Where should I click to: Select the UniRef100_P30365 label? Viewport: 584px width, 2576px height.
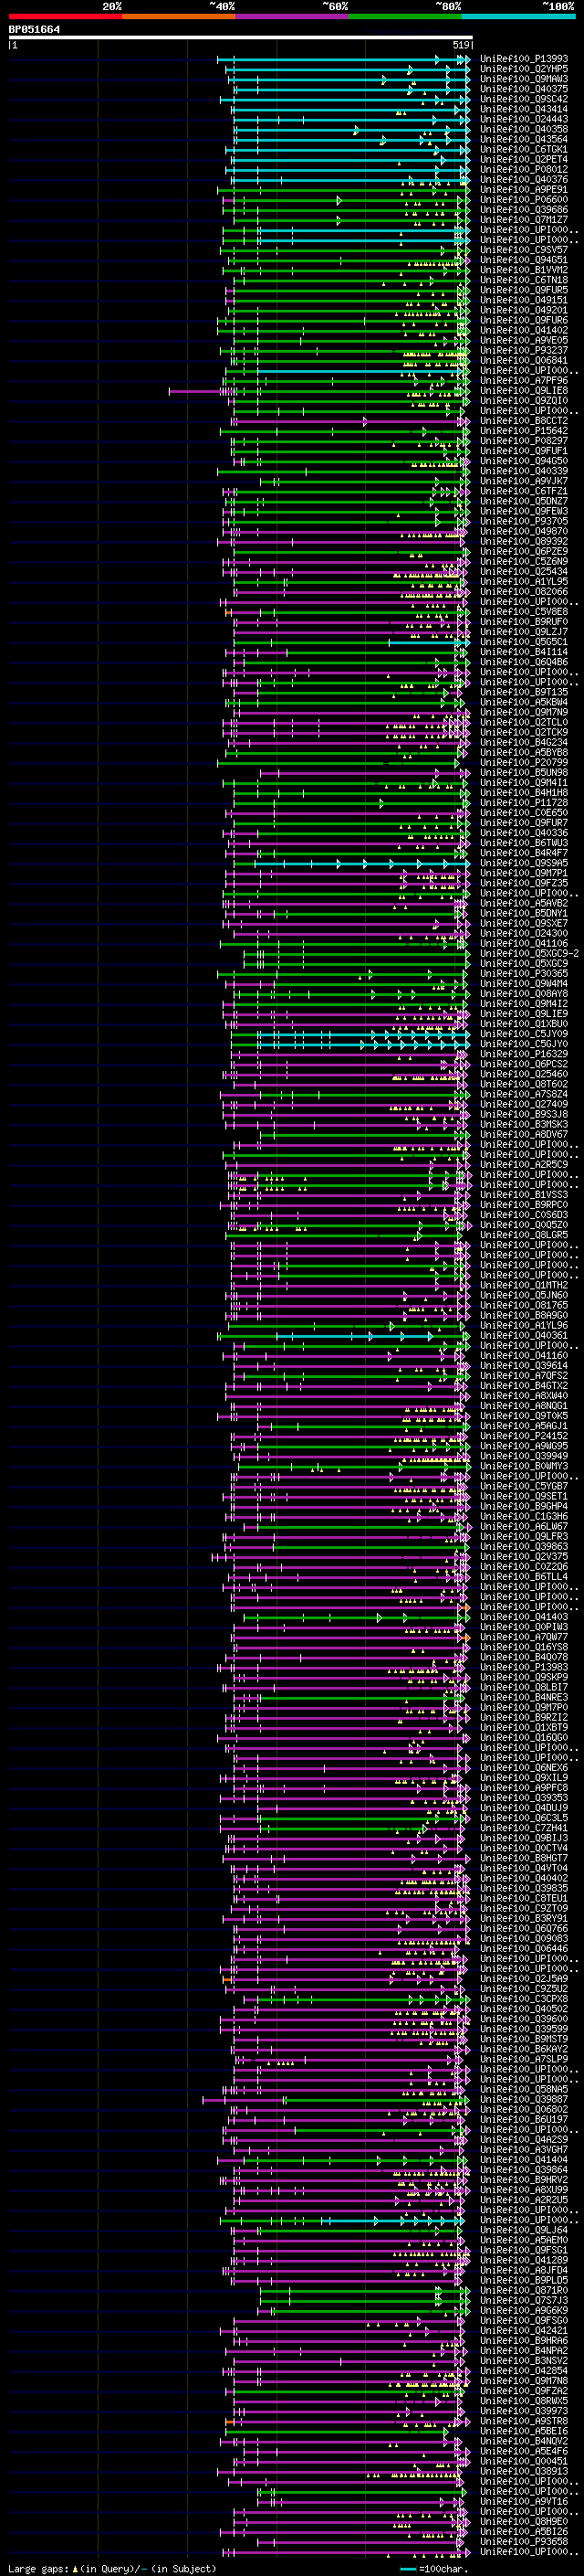click(x=523, y=974)
